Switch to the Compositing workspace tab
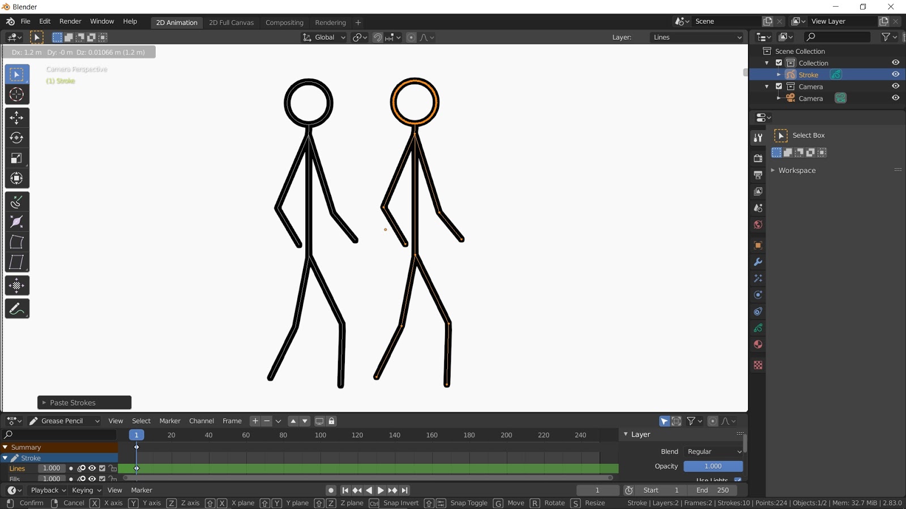Screen dimensions: 906x509 pos(285,23)
